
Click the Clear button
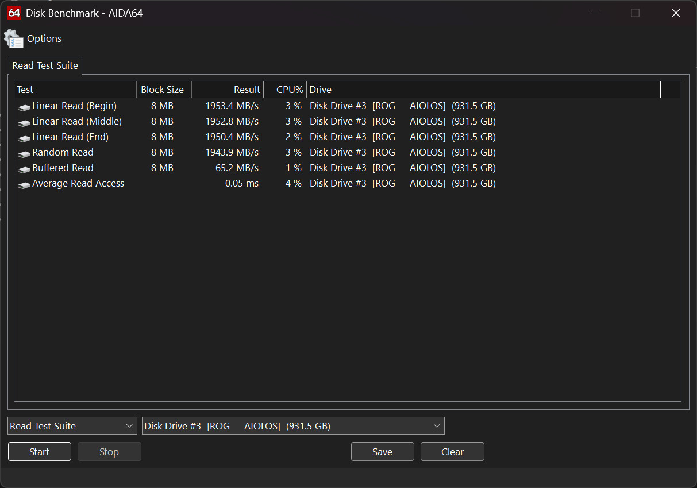click(x=452, y=452)
